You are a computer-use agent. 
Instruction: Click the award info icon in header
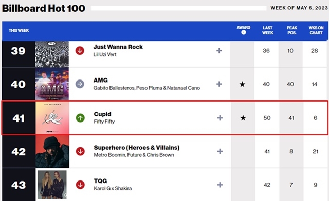[243, 32]
